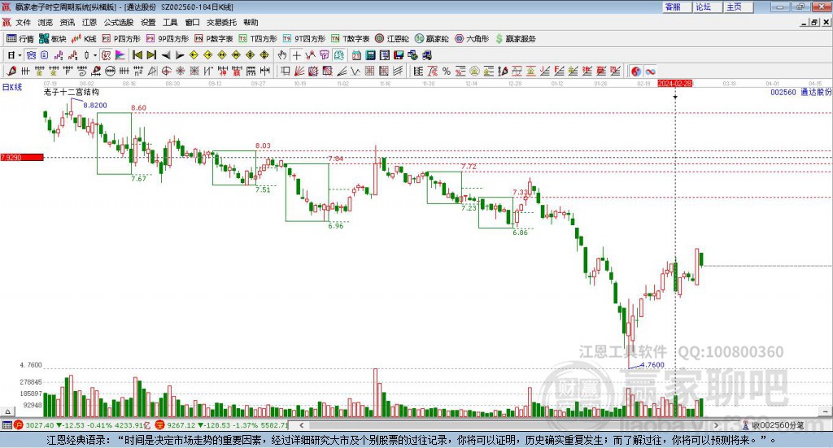This screenshot has height=448, width=833.
Task: Click horizontal scrollbar right arrow
Action: pos(716,425)
